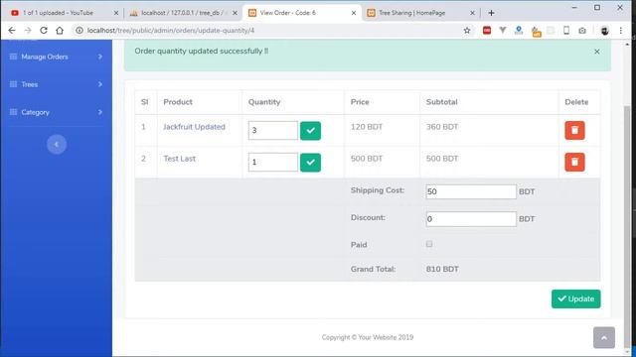Focus the Discount input field
The height and width of the screenshot is (357, 636).
click(x=471, y=219)
